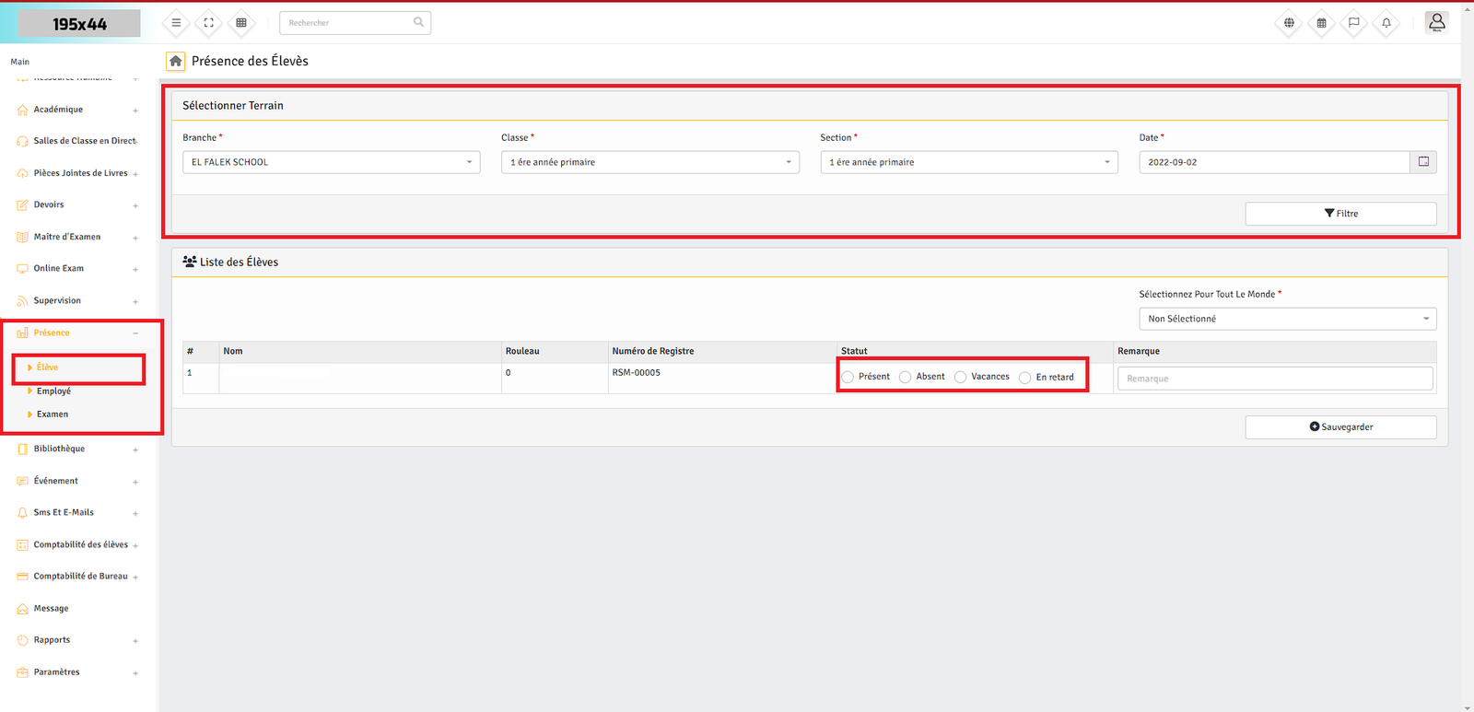
Task: Toggle fullscreen mode icon in top bar
Action: (x=209, y=23)
